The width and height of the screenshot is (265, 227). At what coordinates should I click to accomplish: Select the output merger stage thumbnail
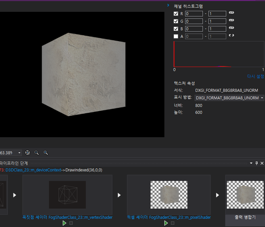click(x=245, y=195)
